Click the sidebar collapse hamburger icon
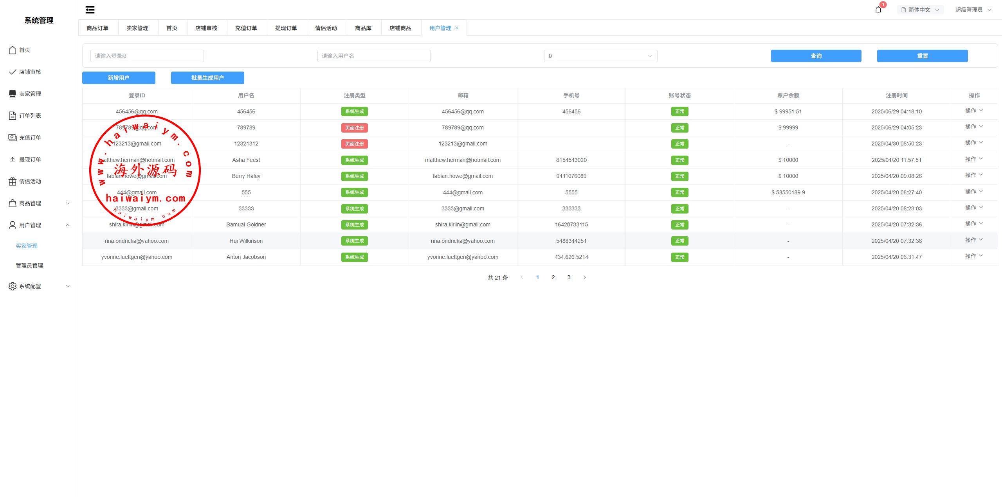Screen dimensions: 1002x497 [90, 10]
